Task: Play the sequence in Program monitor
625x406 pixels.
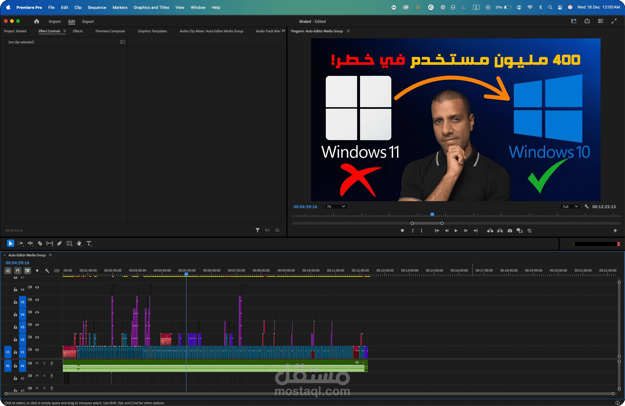Action: [x=456, y=231]
